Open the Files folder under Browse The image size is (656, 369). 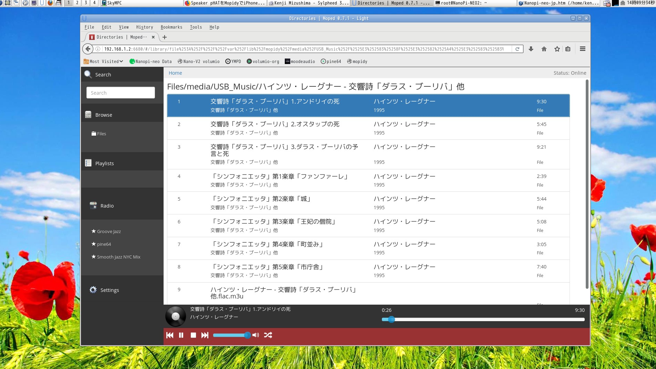click(101, 134)
